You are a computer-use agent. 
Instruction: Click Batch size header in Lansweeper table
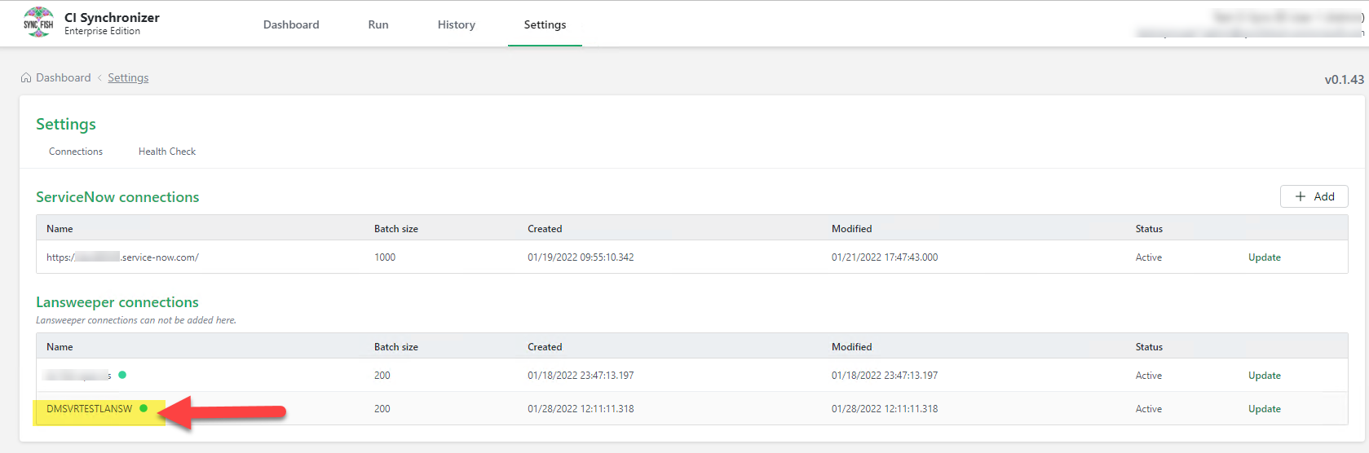coord(396,347)
